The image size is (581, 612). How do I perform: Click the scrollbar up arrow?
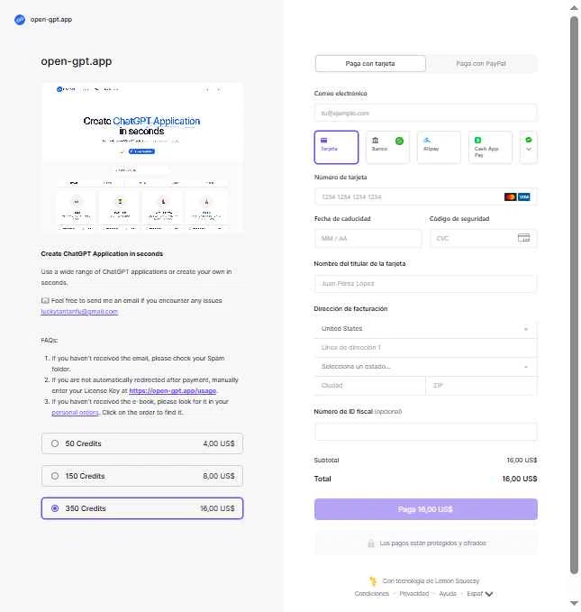coord(574,7)
